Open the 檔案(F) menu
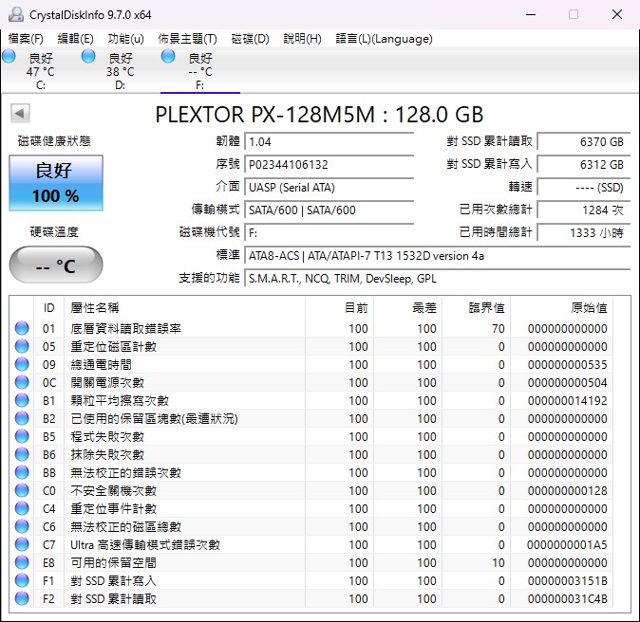640x622 pixels. coord(26,39)
